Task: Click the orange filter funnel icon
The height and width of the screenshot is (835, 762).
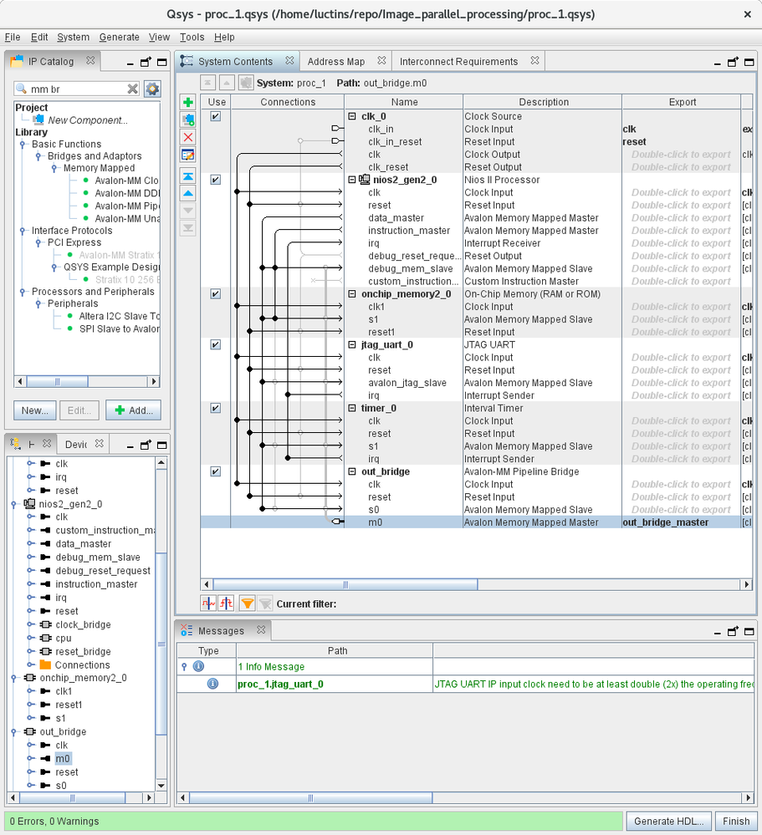Action: click(x=247, y=603)
